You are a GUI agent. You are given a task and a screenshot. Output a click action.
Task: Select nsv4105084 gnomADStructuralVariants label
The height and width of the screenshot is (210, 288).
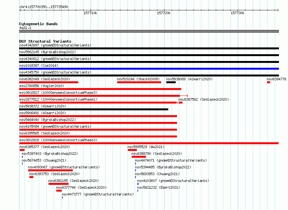[55, 126]
